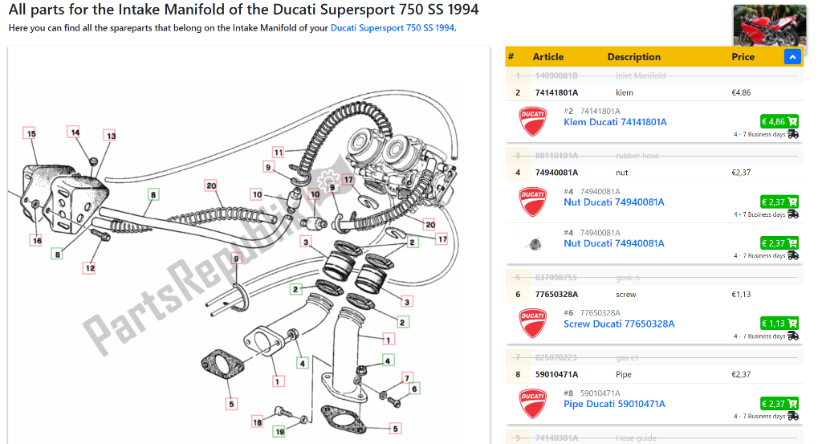822x444 pixels.
Task: Expand row 2 article 74141801A klem
Action: [654, 93]
